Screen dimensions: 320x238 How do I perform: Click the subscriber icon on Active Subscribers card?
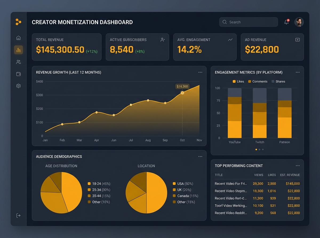pyautogui.click(x=163, y=39)
